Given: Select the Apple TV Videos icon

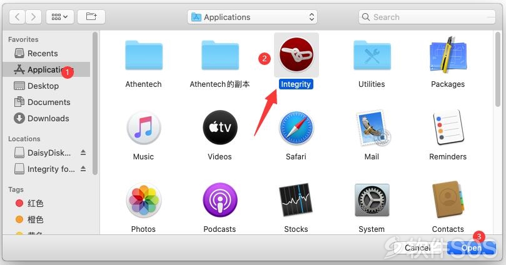Looking at the screenshot, I should click(x=220, y=127).
